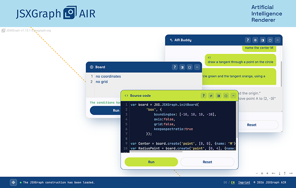Select the 'name the center M' chat message

tap(259, 48)
